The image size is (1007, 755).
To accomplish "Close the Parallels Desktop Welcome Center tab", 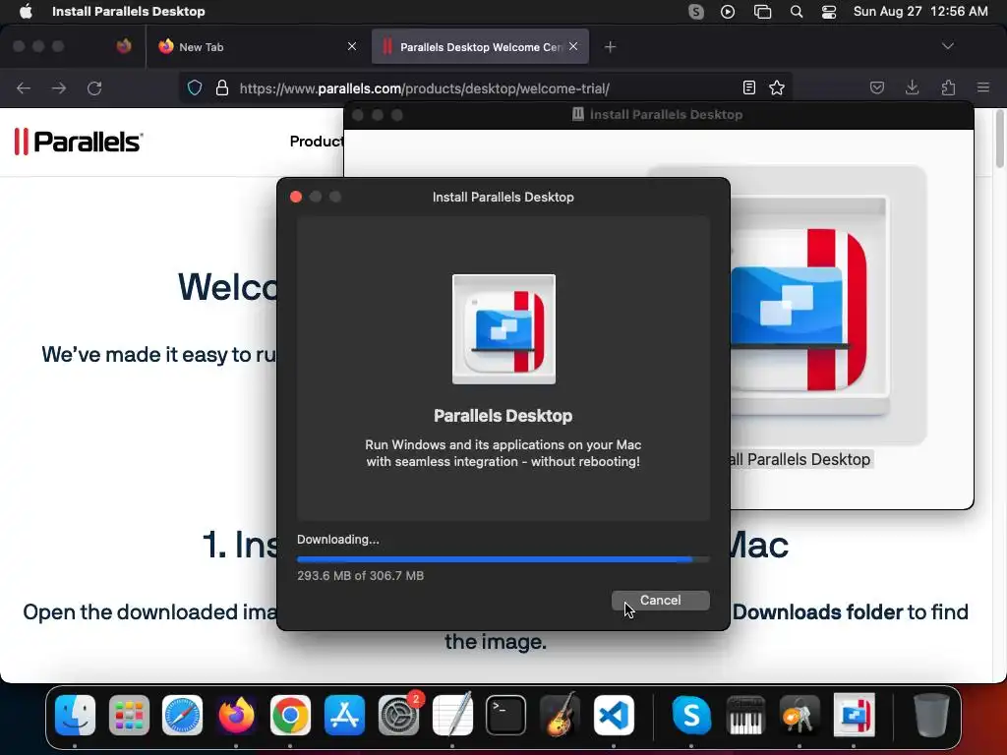I will 573,46.
